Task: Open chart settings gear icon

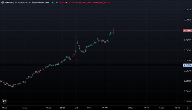Action: [188, 108]
